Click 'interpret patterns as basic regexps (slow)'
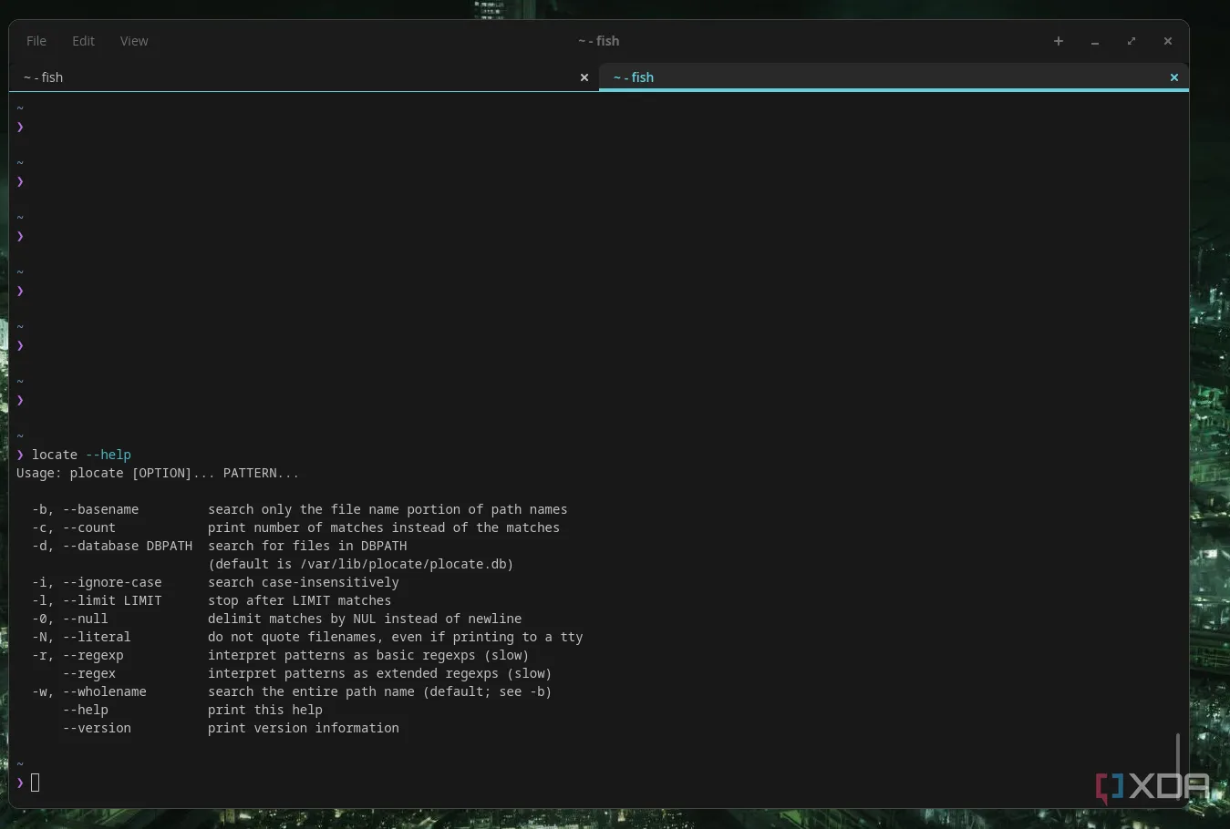Screen dimensions: 1230x829 click(x=368, y=655)
